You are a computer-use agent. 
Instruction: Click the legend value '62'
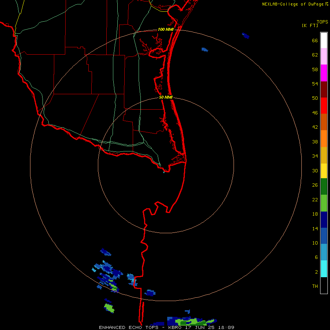pyautogui.click(x=315, y=55)
